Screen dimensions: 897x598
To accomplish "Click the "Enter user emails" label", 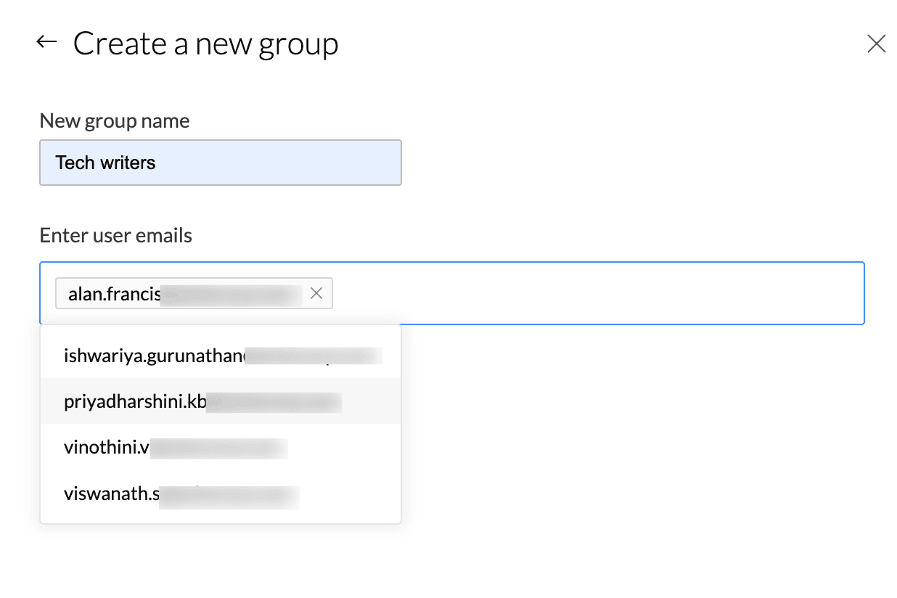I will (x=116, y=235).
